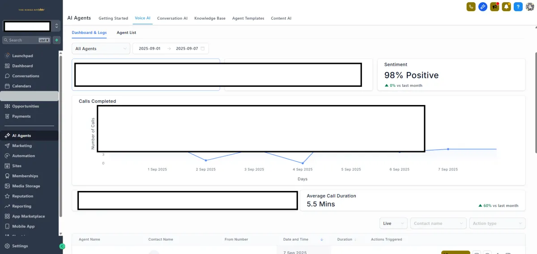The width and height of the screenshot is (537, 254).
Task: Expand the All Agents dropdown
Action: click(101, 49)
